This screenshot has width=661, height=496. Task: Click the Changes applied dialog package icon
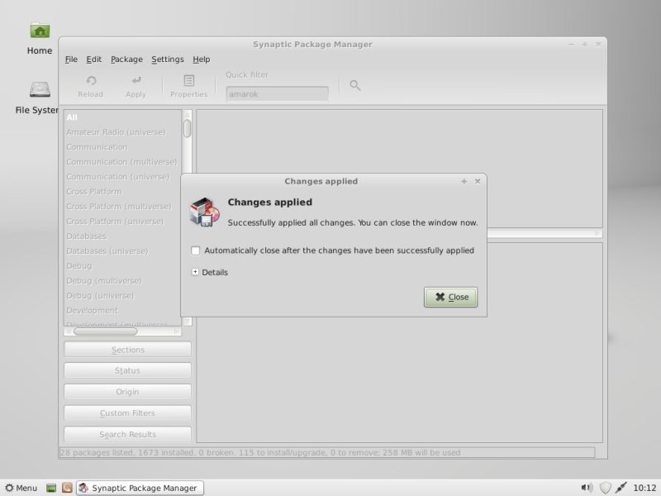tap(205, 212)
